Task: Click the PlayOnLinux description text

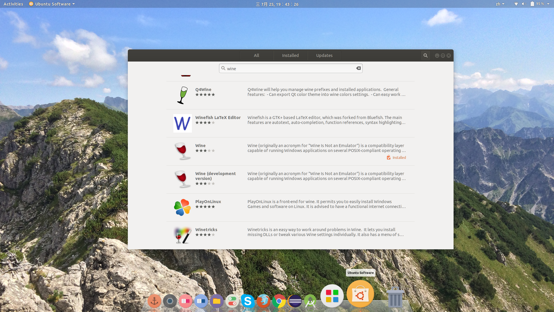Action: pyautogui.click(x=326, y=204)
